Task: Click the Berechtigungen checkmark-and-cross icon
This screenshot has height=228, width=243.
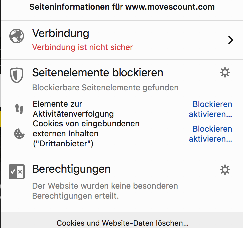Action: (x=17, y=172)
